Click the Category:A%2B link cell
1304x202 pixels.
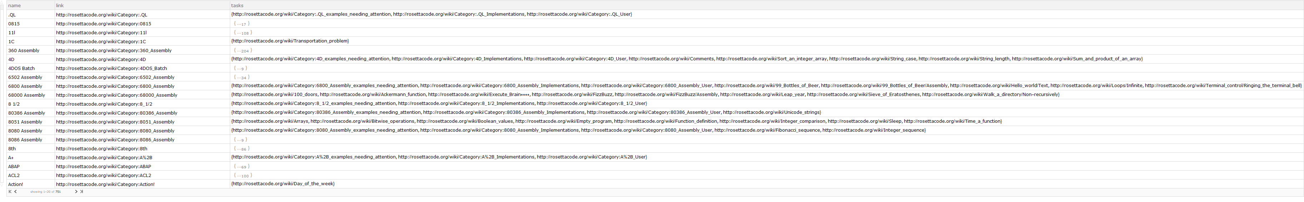pyautogui.click(x=142, y=157)
